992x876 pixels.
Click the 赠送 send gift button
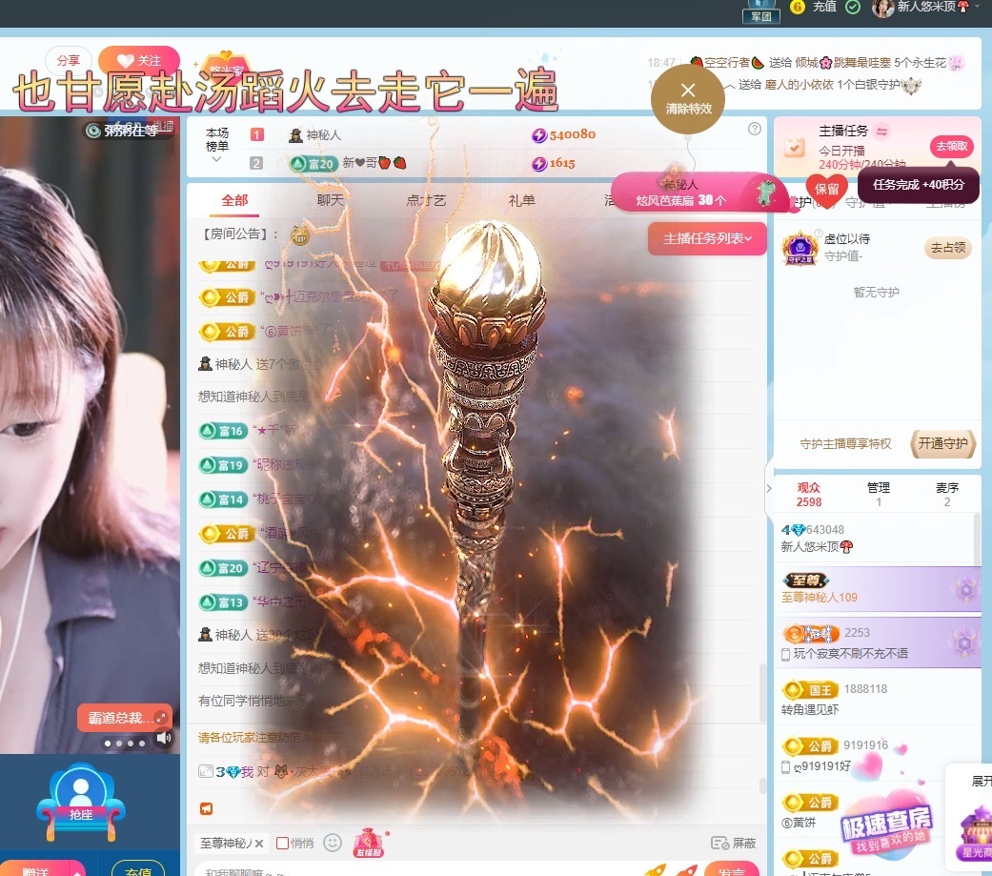pyautogui.click(x=35, y=871)
